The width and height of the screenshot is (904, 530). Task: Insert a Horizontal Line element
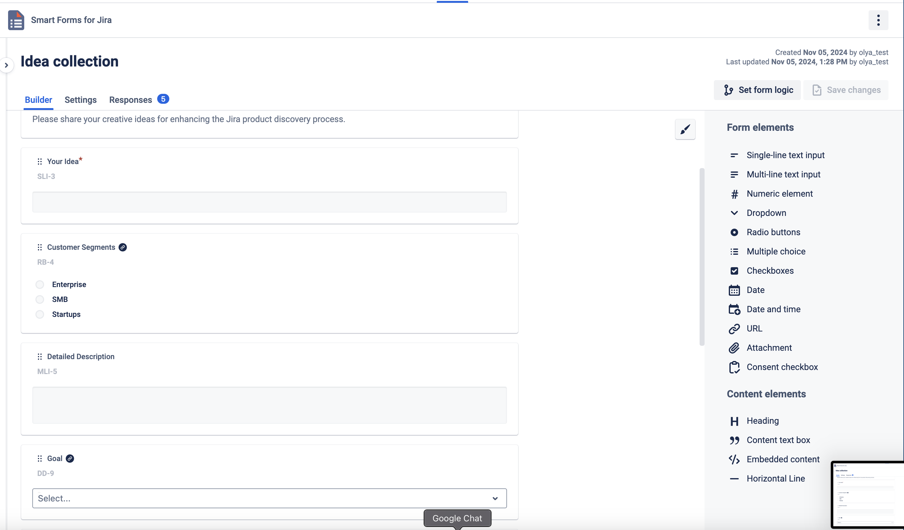[x=776, y=478]
